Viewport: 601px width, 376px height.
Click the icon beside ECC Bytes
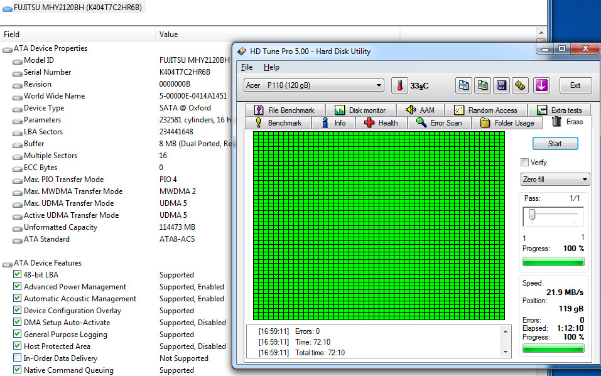coord(17,168)
